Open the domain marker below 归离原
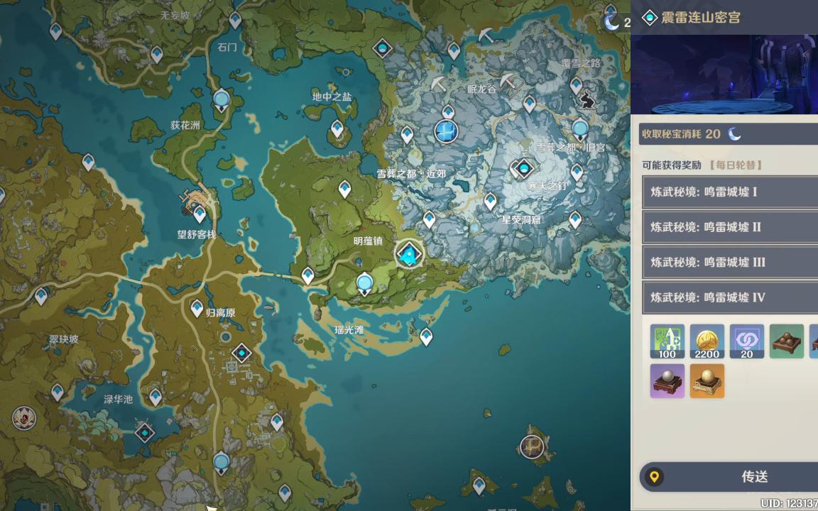Screen dimensions: 818x511 (241, 353)
